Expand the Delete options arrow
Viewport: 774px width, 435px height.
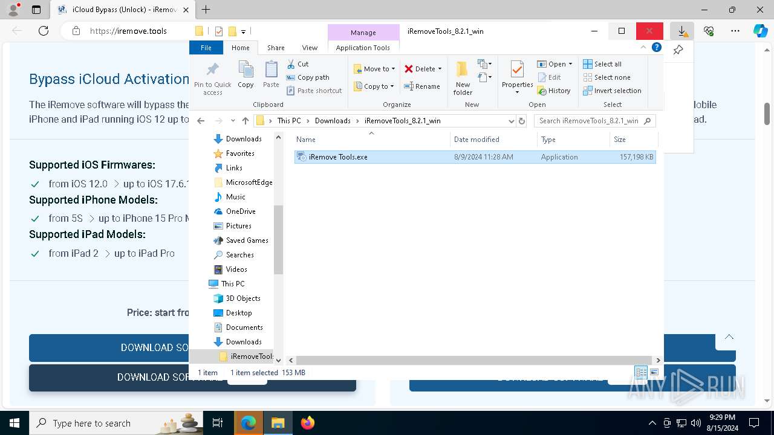click(440, 69)
